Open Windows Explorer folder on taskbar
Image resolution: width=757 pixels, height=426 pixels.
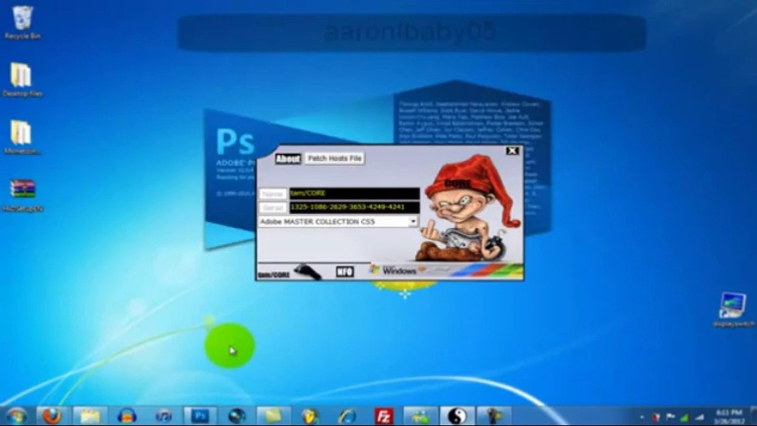point(90,416)
